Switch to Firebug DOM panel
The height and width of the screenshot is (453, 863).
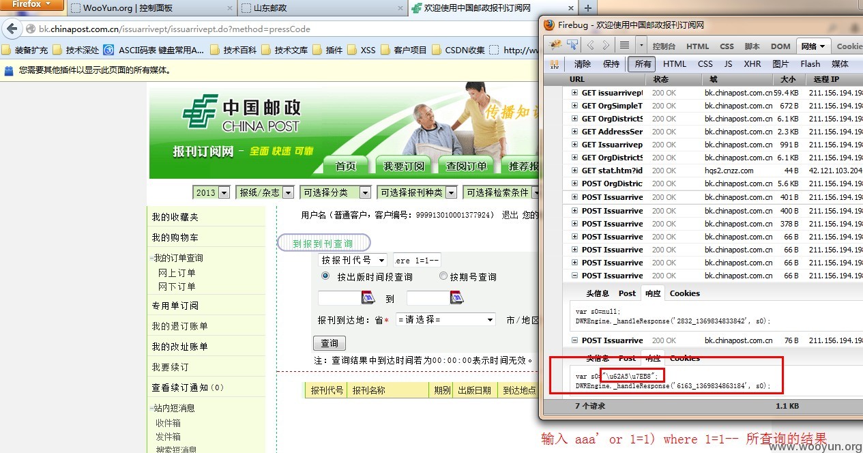click(x=780, y=46)
